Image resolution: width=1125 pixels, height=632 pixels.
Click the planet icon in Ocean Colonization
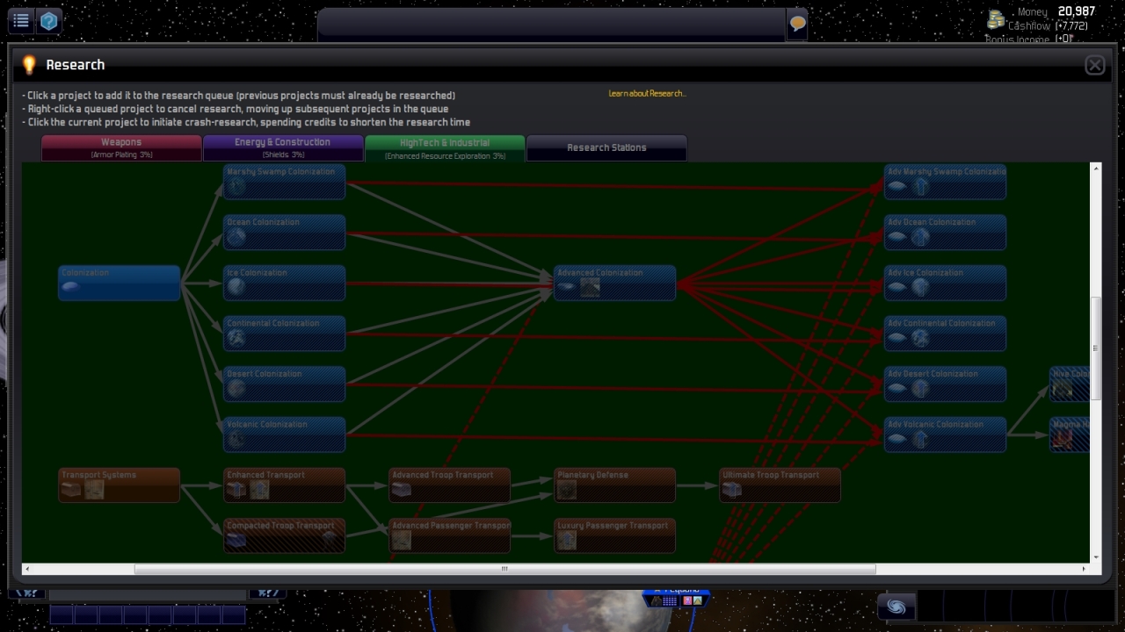pyautogui.click(x=236, y=237)
